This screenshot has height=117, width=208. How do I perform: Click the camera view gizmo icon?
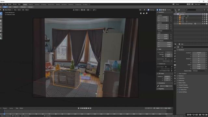[x=141, y=13]
